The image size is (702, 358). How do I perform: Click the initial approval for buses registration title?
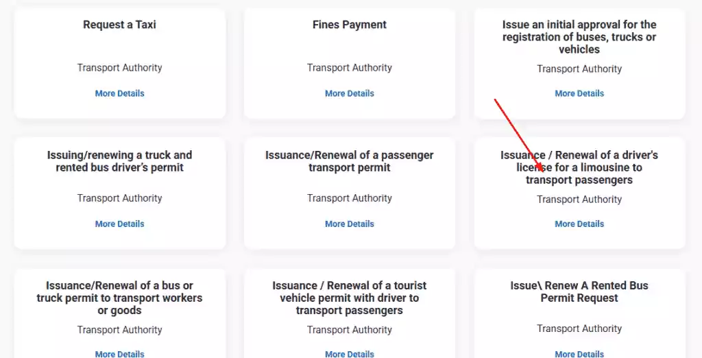pyautogui.click(x=579, y=37)
